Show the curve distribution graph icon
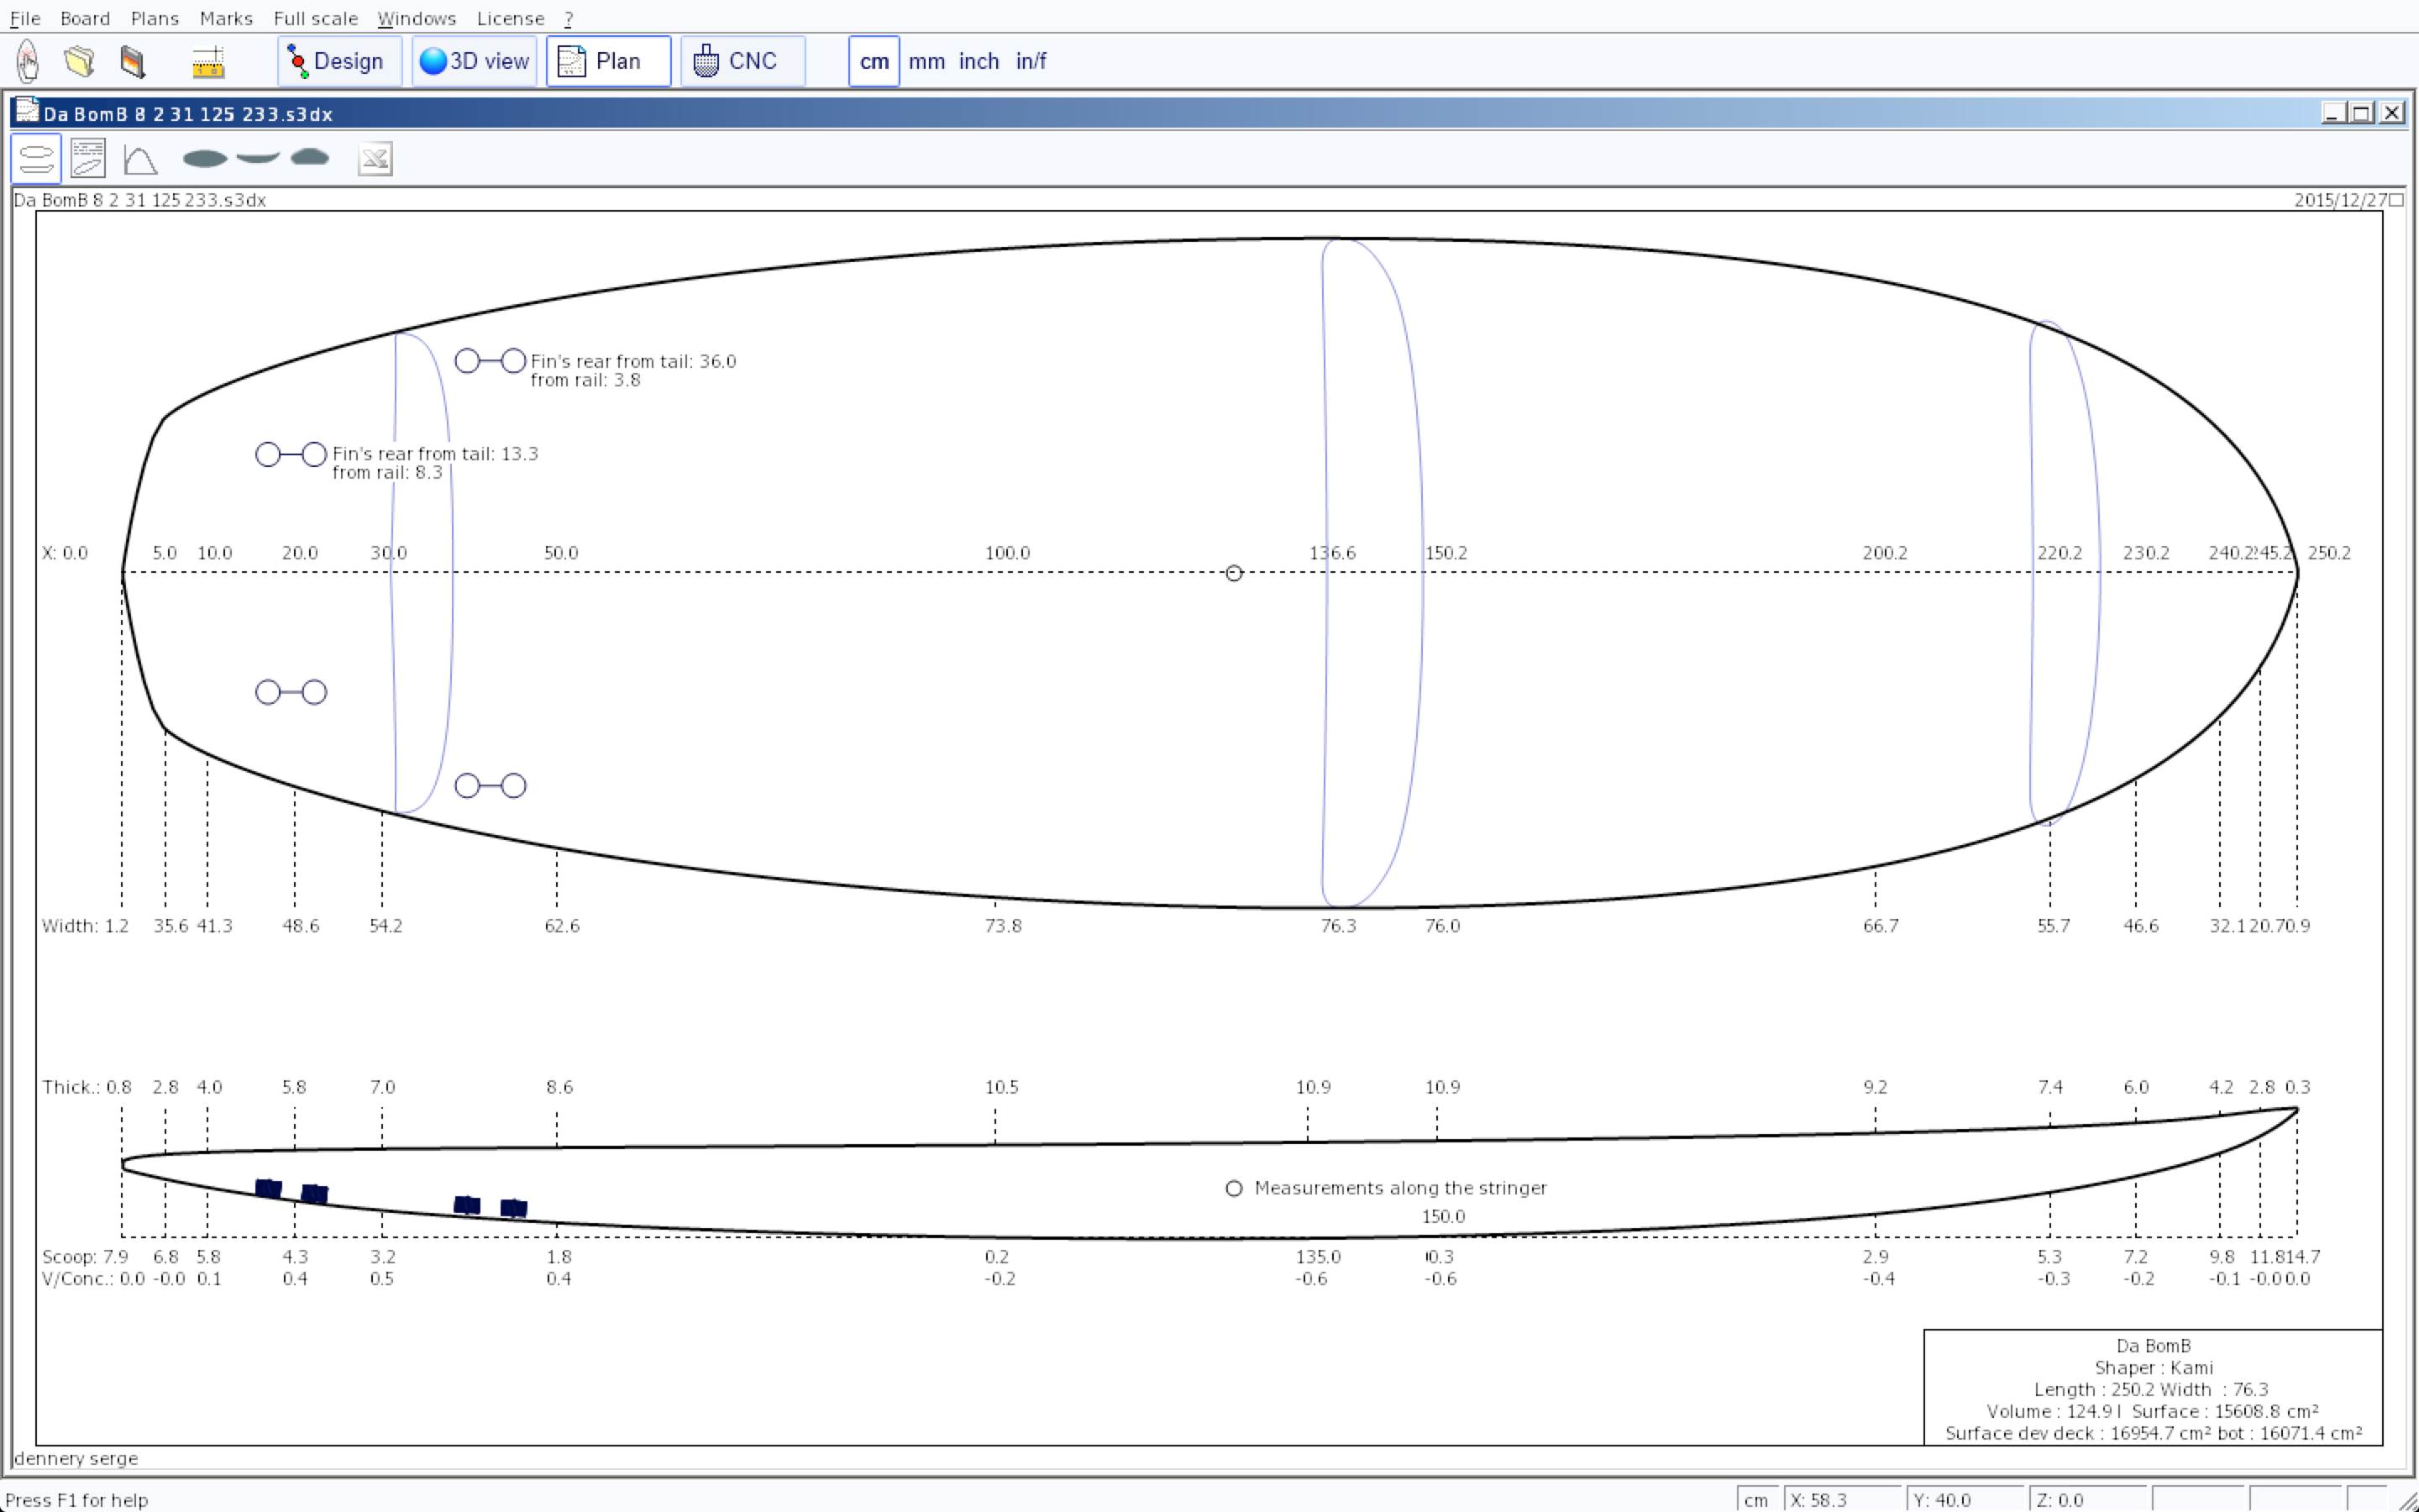This screenshot has width=2419, height=1512. click(x=140, y=159)
